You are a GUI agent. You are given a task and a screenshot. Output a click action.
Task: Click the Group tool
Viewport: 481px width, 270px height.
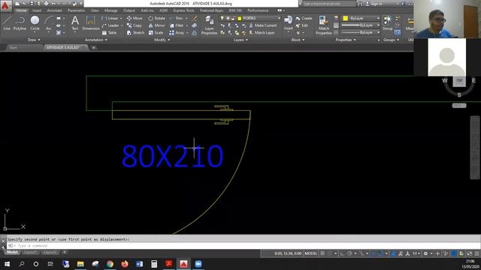388,23
